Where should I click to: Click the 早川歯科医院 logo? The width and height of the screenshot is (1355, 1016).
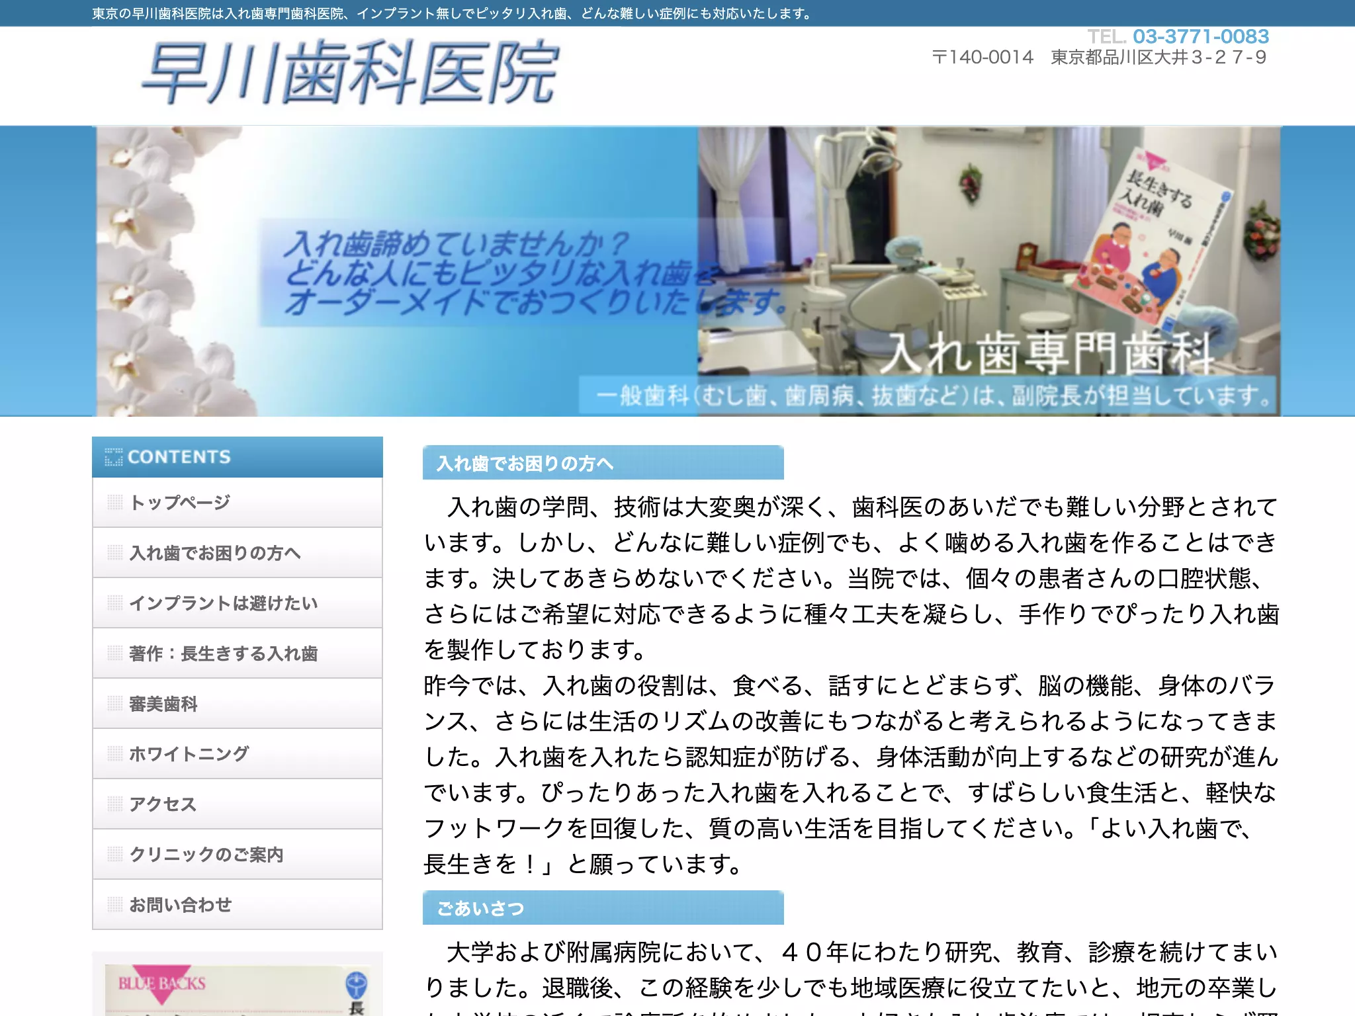click(x=351, y=73)
